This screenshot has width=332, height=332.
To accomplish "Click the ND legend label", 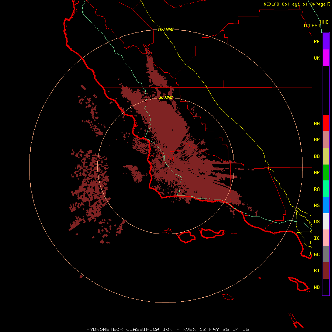I will pos(317,287).
